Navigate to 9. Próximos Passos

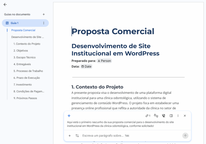pyautogui.click(x=25, y=98)
